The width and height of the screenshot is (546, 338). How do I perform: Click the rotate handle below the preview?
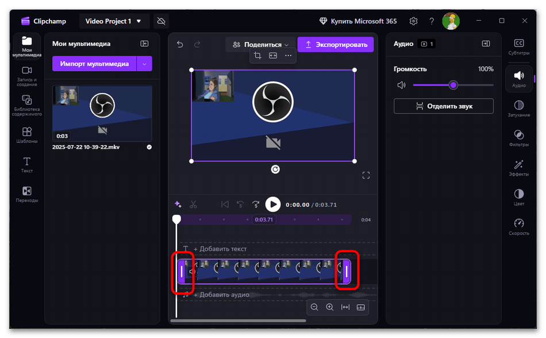275,169
